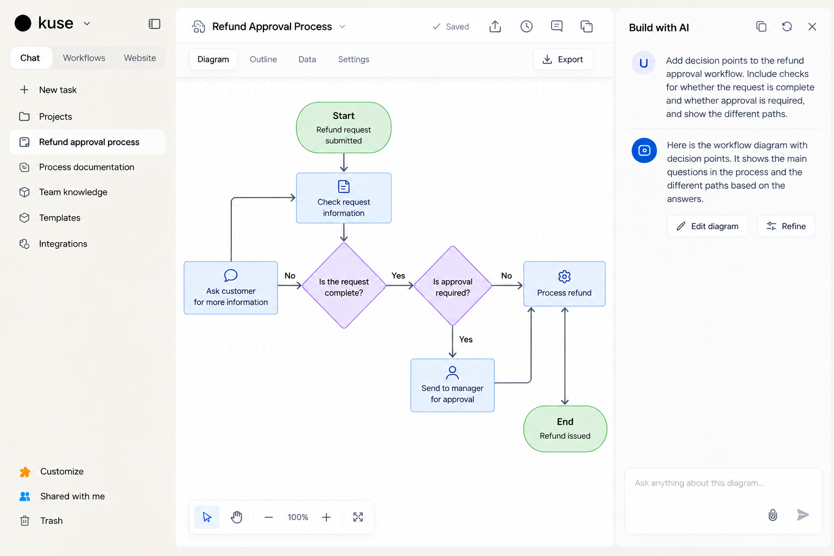Click the Refine button
Viewport: 834px width, 556px height.
click(786, 226)
